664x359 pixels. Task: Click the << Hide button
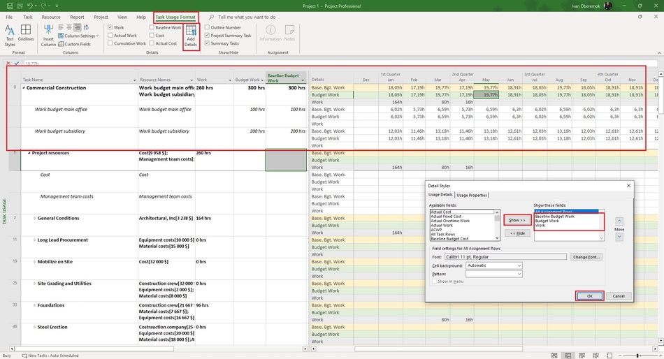517,233
